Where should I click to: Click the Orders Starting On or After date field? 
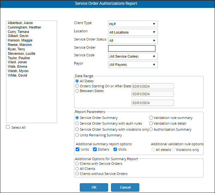tap(153, 86)
